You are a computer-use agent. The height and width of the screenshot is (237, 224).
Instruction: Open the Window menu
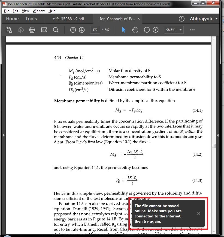[39, 11]
